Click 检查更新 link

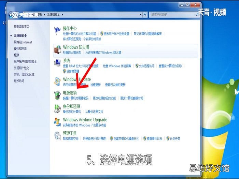click(x=95, y=85)
